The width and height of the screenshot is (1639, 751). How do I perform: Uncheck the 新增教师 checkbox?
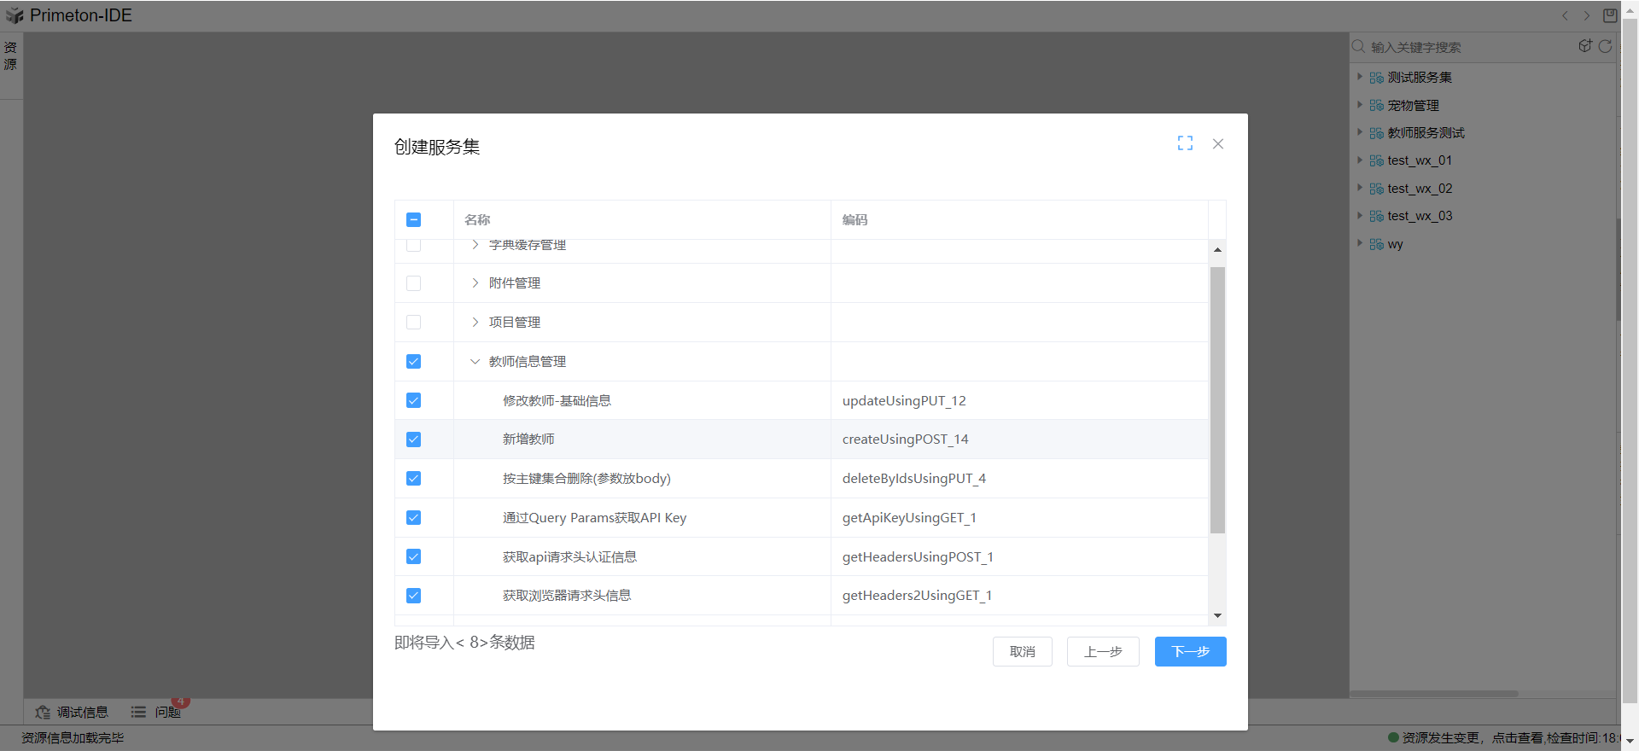point(414,440)
